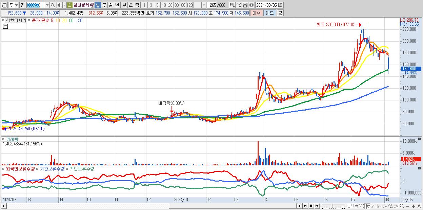The height and width of the screenshot is (210, 423).
Task: Click the fast-forward playback button
Action: (x=317, y=206)
